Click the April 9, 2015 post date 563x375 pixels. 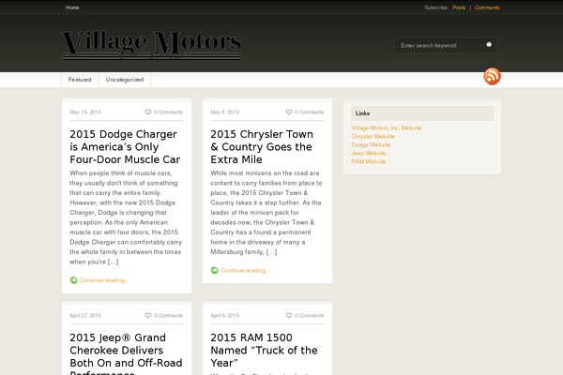click(225, 315)
